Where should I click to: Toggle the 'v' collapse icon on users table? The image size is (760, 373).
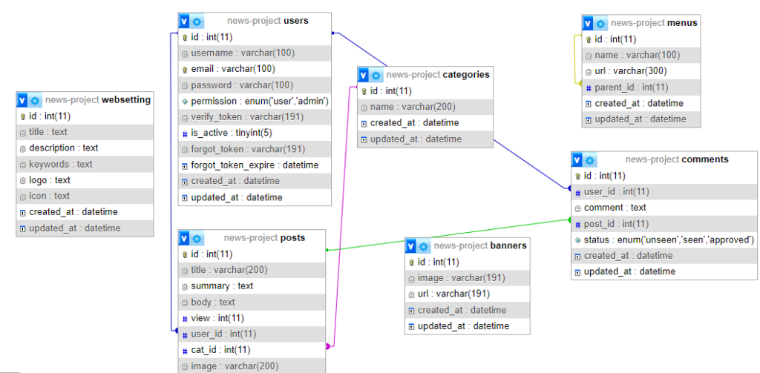pyautogui.click(x=184, y=22)
